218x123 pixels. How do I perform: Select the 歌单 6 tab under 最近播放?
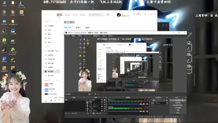pyautogui.click(x=78, y=28)
